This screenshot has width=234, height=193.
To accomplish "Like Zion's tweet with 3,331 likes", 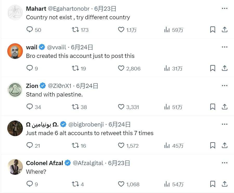I will pyautogui.click(x=121, y=107).
